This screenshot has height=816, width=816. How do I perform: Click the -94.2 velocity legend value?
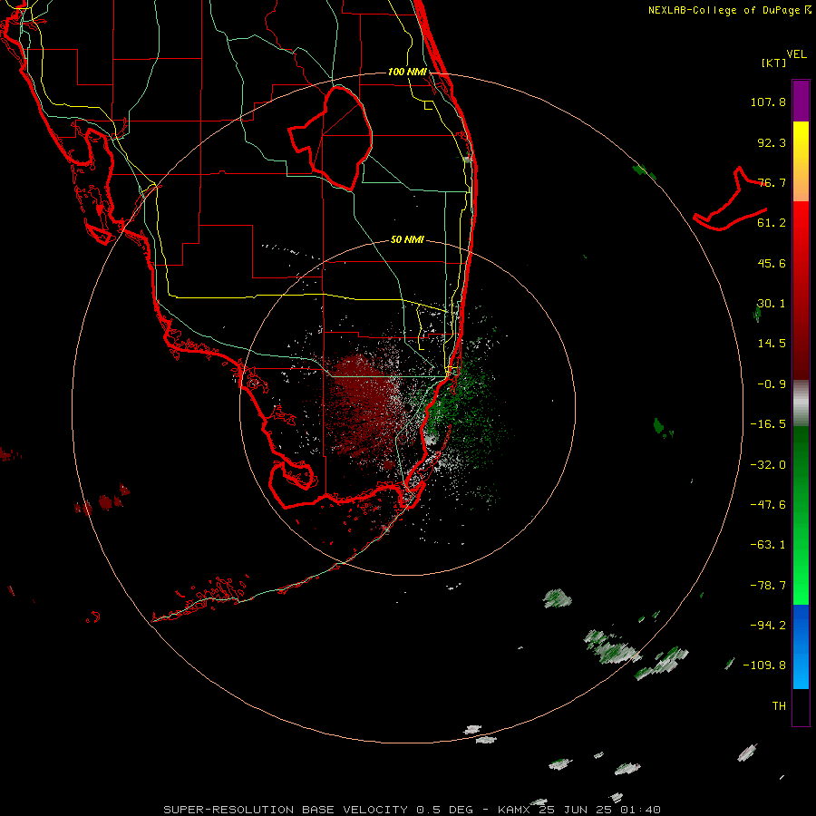click(x=768, y=626)
